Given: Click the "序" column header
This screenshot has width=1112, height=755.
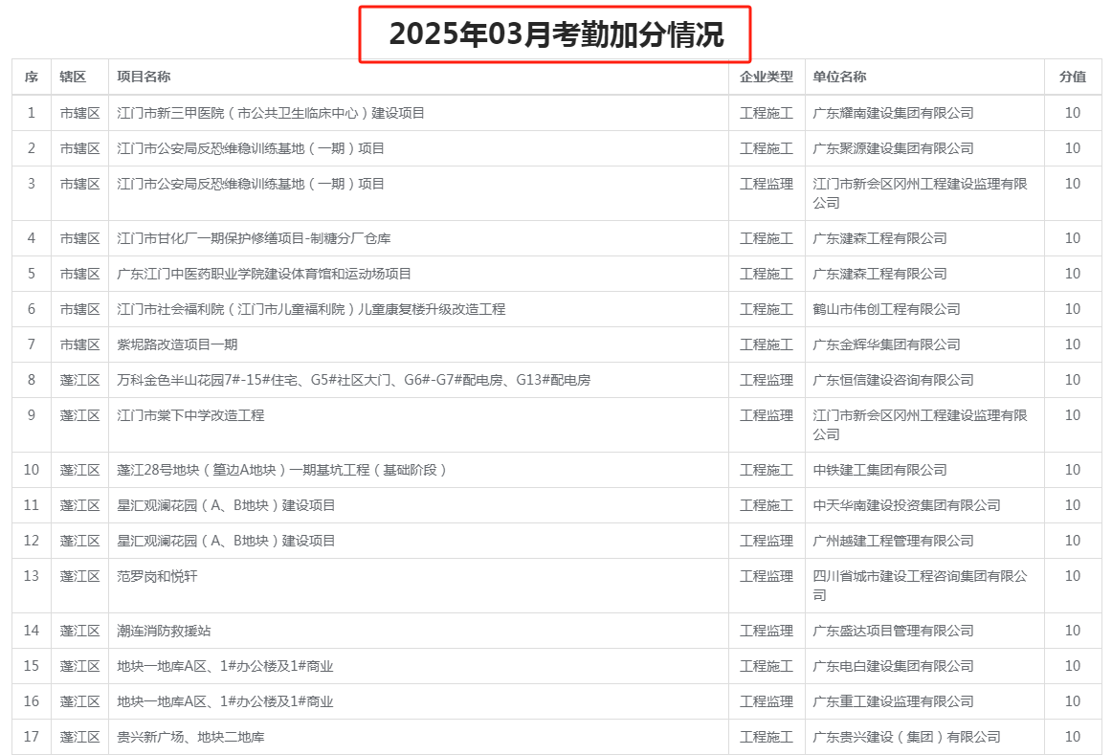Looking at the screenshot, I should 32,77.
